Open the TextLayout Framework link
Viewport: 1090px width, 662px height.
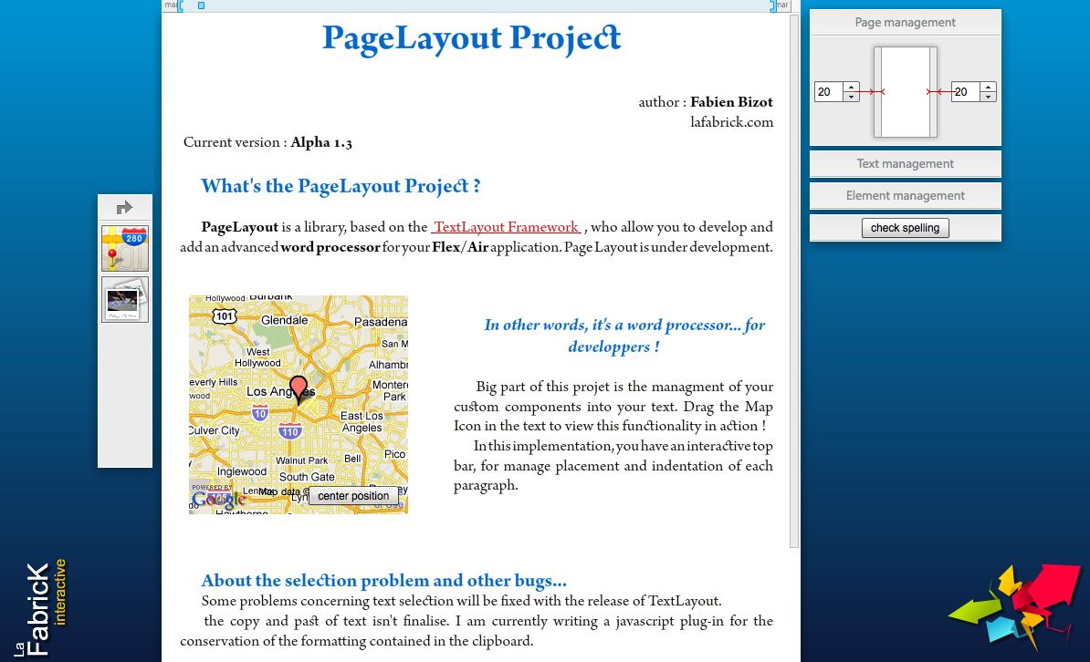(x=507, y=227)
